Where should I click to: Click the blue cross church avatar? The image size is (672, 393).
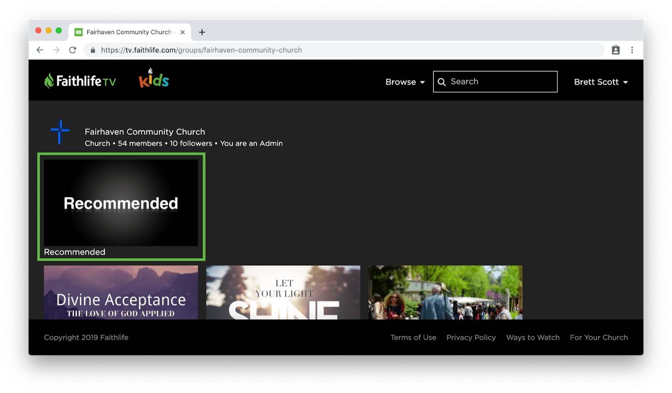click(60, 132)
